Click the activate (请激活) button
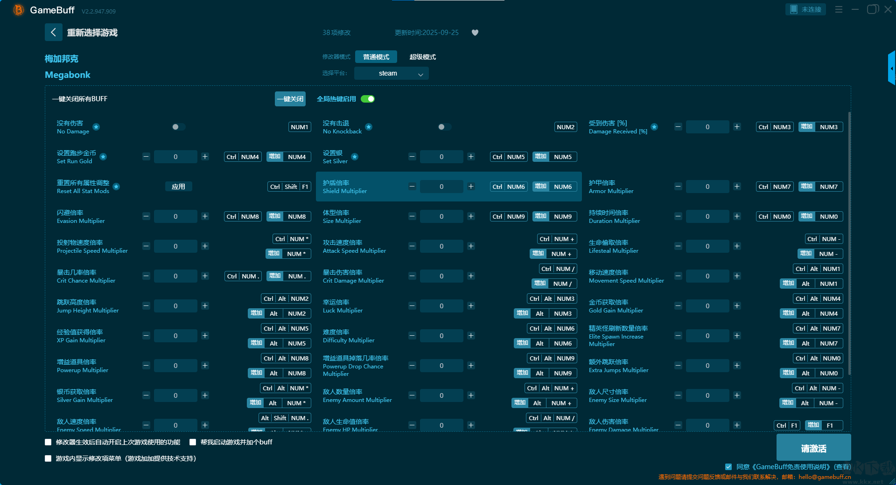 [x=814, y=448]
